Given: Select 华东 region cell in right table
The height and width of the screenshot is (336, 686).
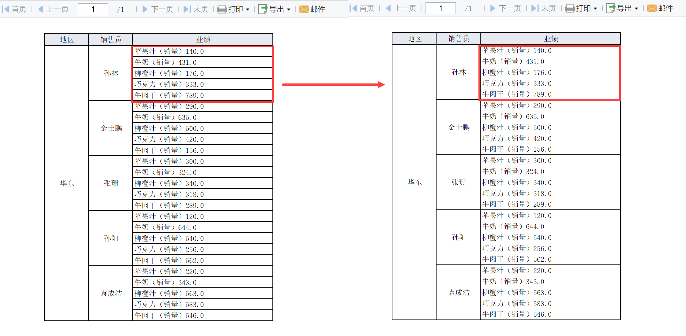Looking at the screenshot, I should click(x=414, y=182).
